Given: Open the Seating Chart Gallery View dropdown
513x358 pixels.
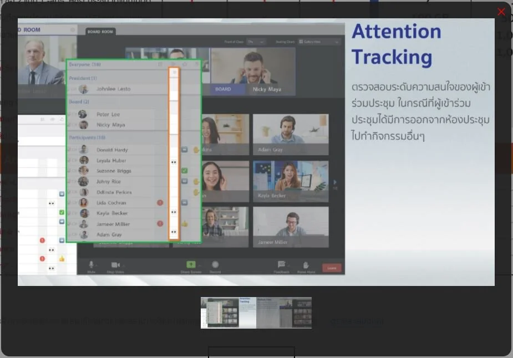Looking at the screenshot, I should point(319,42).
